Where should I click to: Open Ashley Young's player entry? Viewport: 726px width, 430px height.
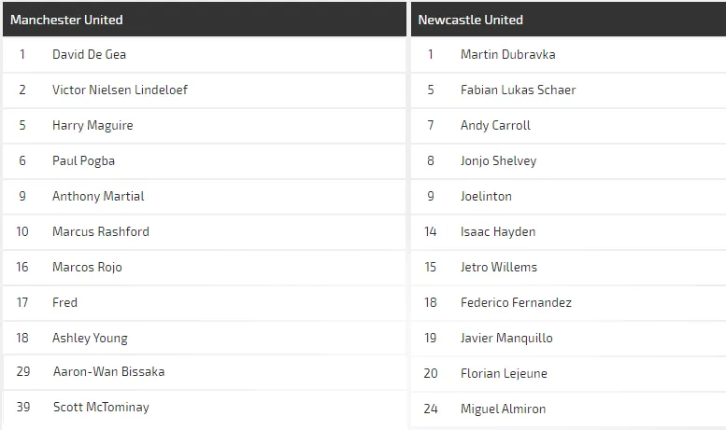click(x=90, y=338)
